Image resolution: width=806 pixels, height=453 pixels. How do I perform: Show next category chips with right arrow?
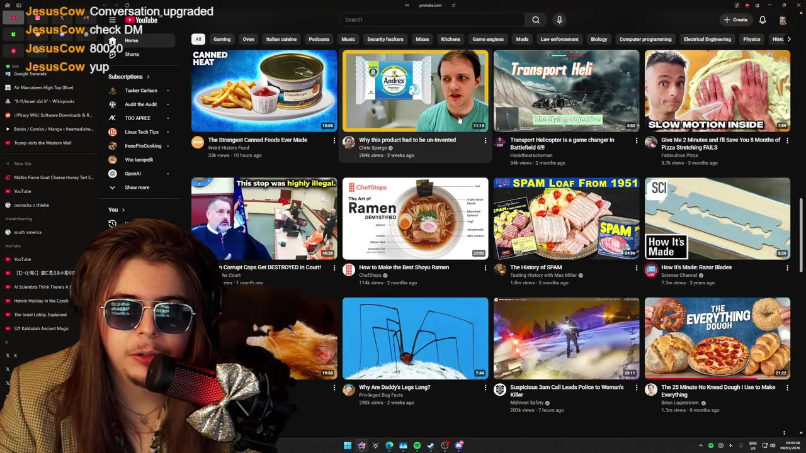[x=788, y=39]
